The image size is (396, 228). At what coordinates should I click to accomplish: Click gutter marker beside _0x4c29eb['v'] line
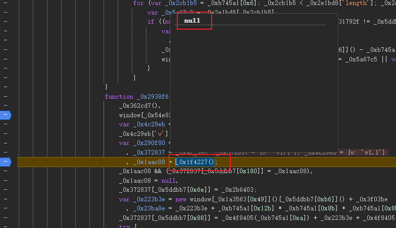pos(5,134)
